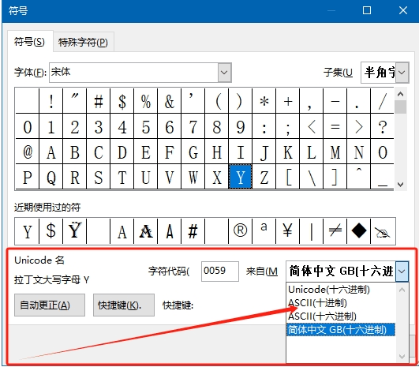The height and width of the screenshot is (367, 419).
Task: Pick the @ symbol cell
Action: 28,152
